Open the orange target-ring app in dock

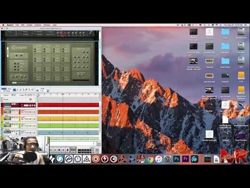point(96,159)
